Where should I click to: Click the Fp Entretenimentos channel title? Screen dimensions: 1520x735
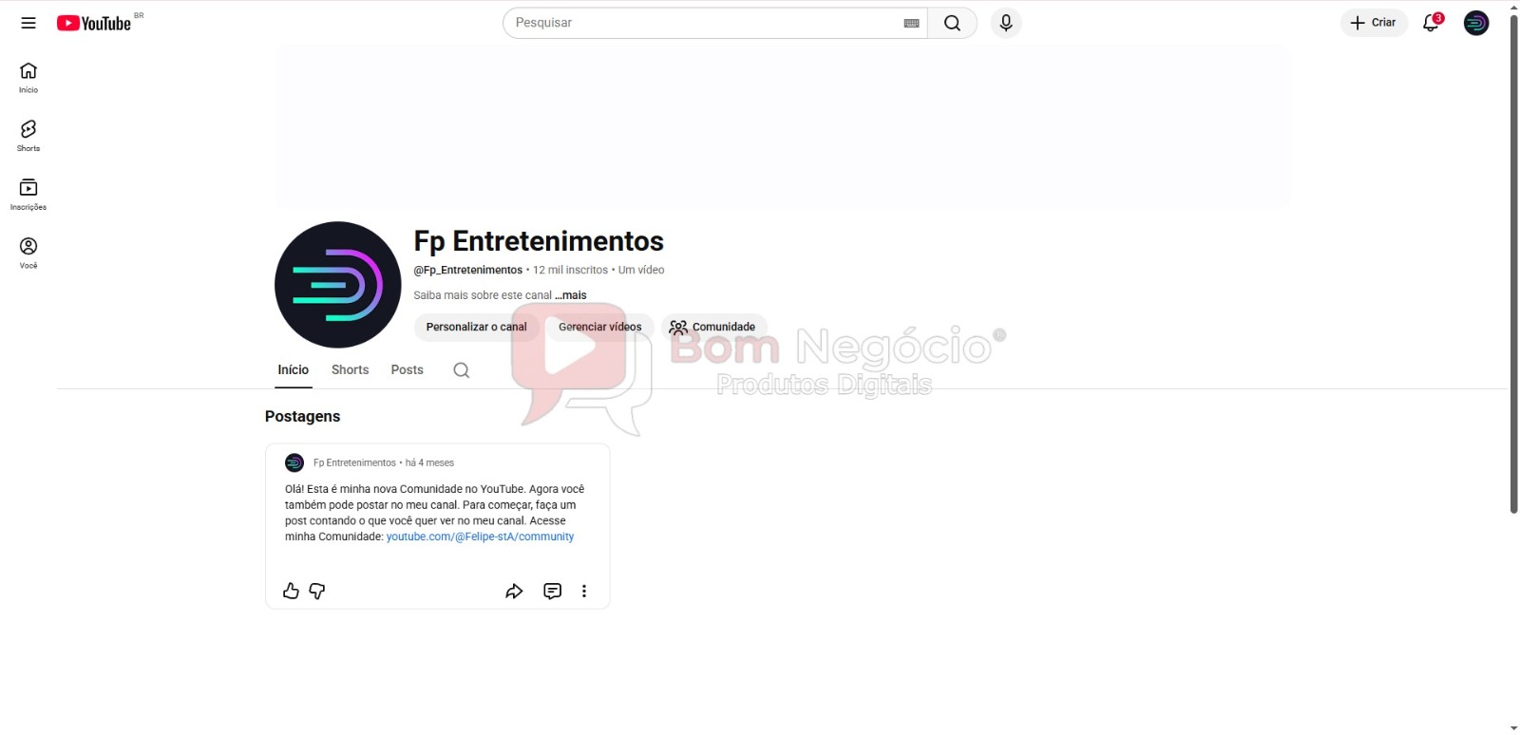point(539,241)
